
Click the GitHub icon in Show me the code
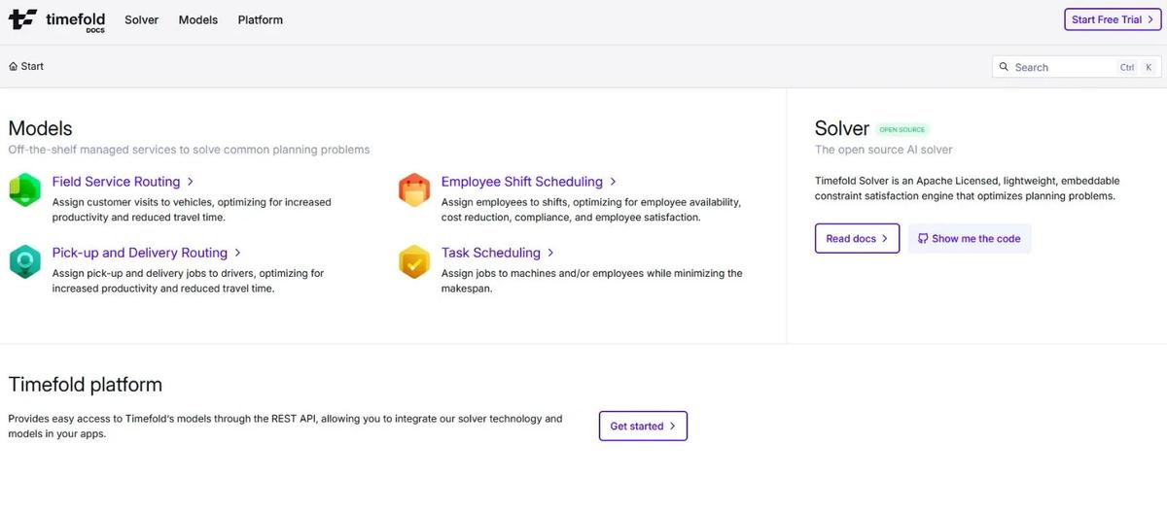923,238
